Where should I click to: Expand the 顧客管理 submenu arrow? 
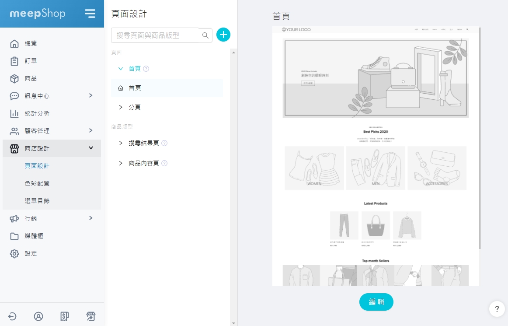pyautogui.click(x=91, y=130)
